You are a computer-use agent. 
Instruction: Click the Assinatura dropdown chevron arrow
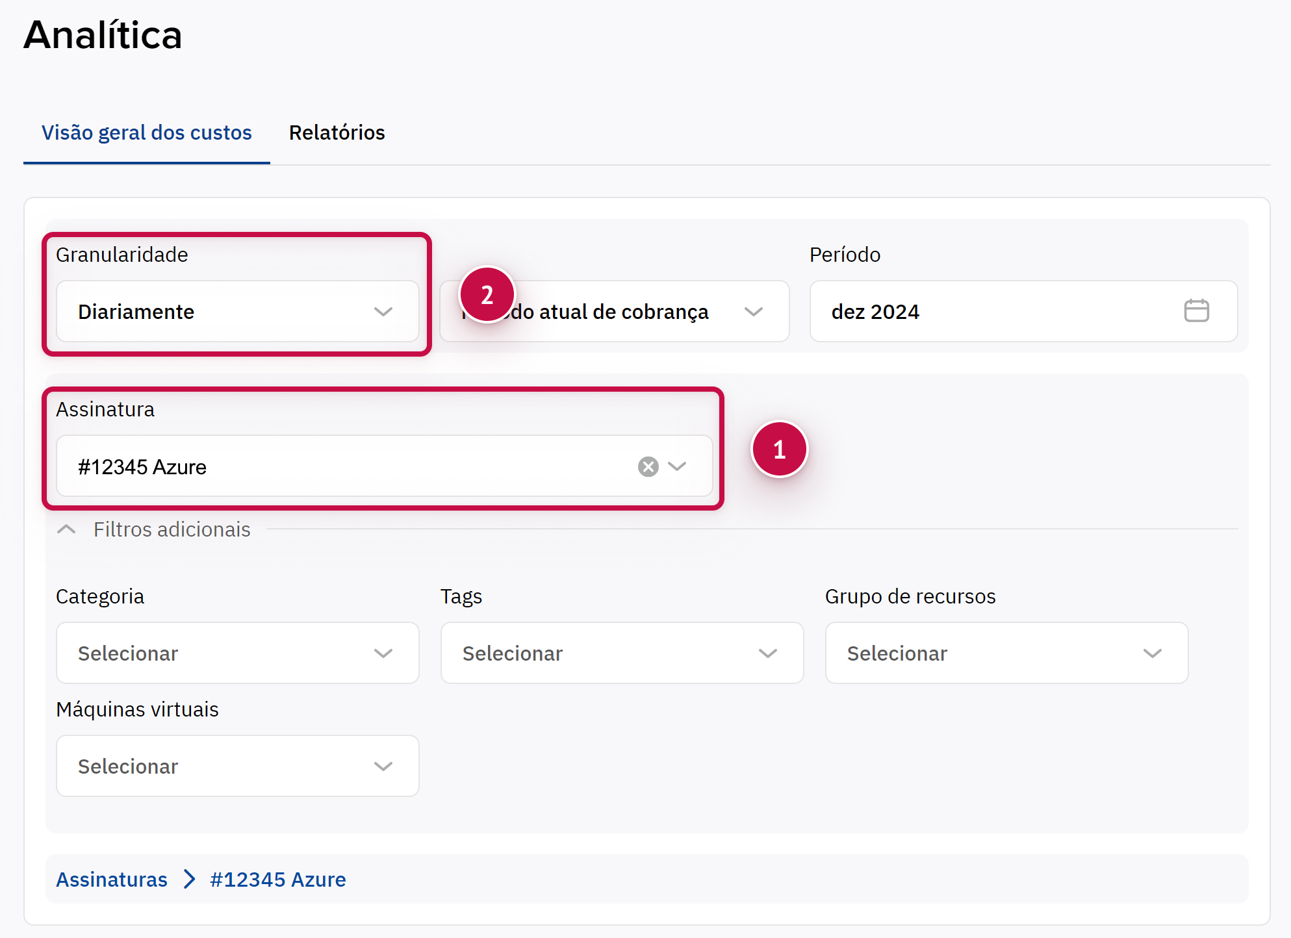(677, 466)
